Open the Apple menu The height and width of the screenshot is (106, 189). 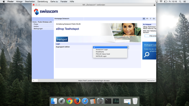coord(4,2)
